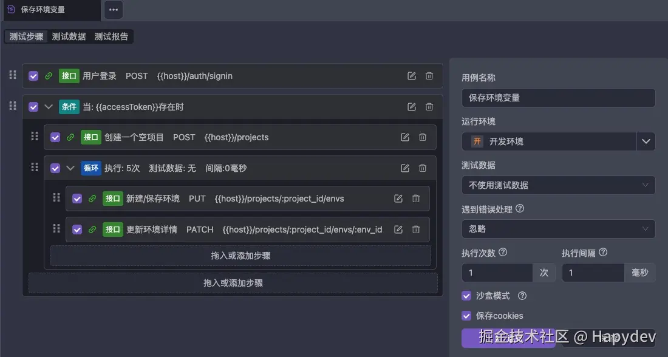Grab drag handle of 新建/保存环境 step

pyautogui.click(x=56, y=197)
